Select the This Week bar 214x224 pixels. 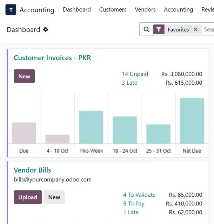(91, 127)
